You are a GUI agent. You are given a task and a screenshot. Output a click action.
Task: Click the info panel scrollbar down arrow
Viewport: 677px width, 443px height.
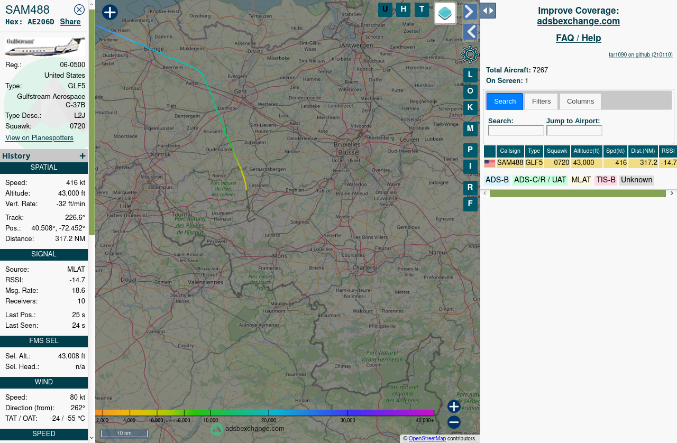coord(92,438)
